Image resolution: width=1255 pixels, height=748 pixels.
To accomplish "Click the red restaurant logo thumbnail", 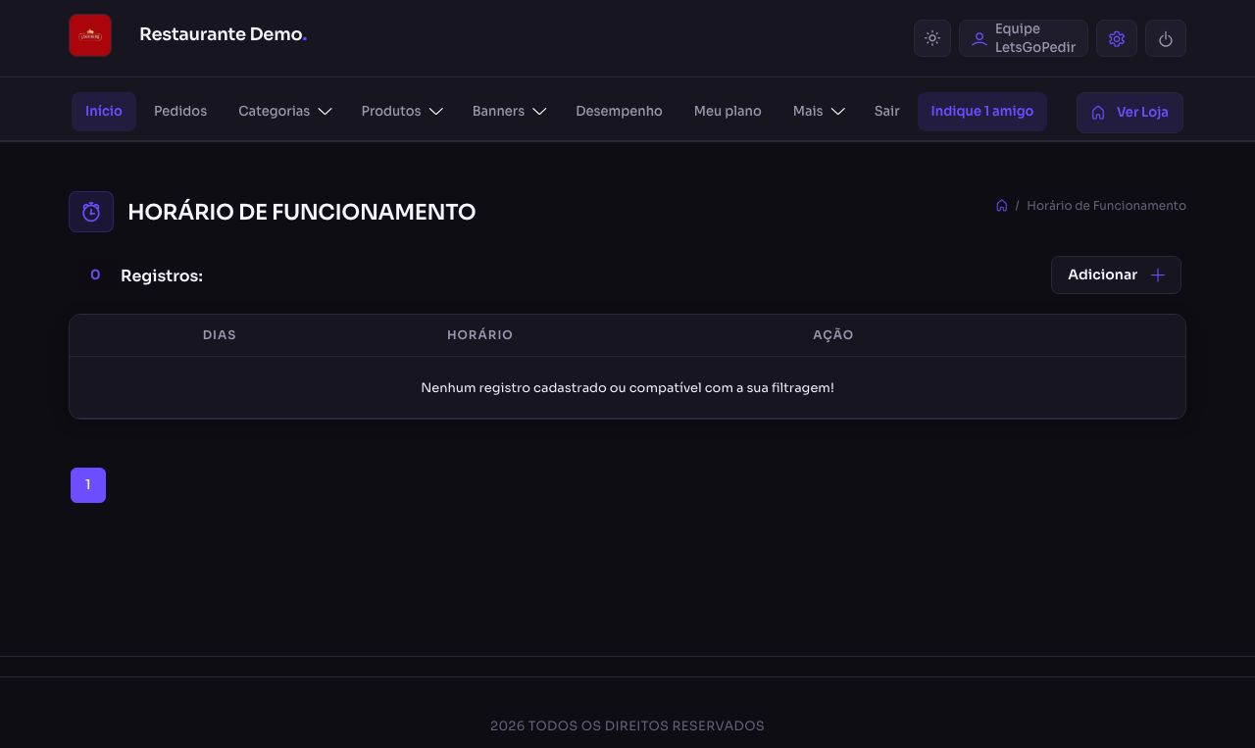I will (x=90, y=35).
